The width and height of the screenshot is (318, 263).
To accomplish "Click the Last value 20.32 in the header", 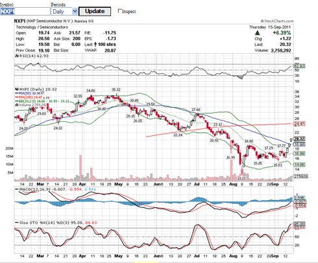I will (x=286, y=45).
